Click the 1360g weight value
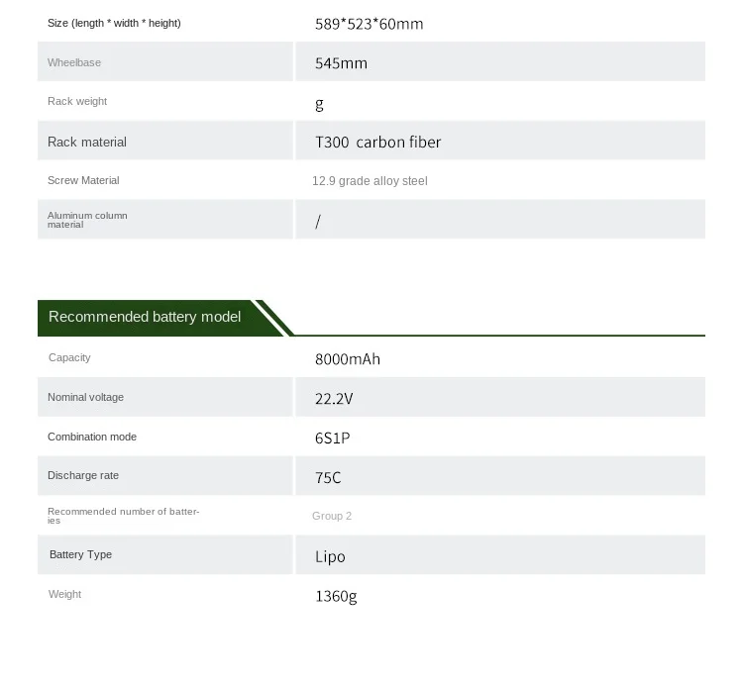 (x=336, y=596)
